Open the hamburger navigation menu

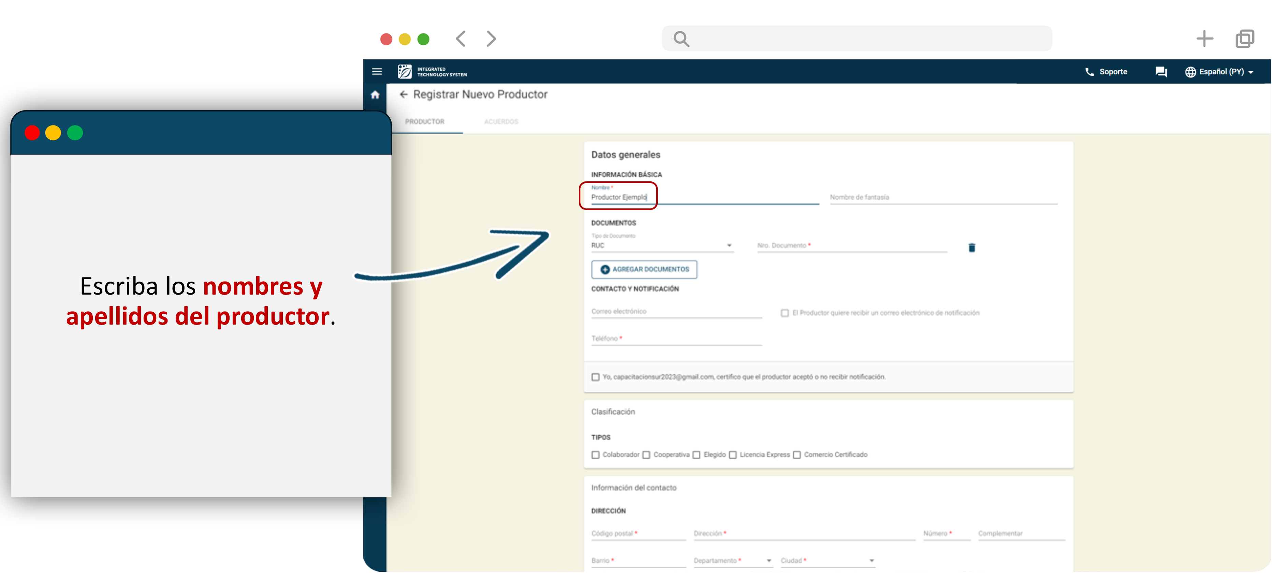point(377,72)
